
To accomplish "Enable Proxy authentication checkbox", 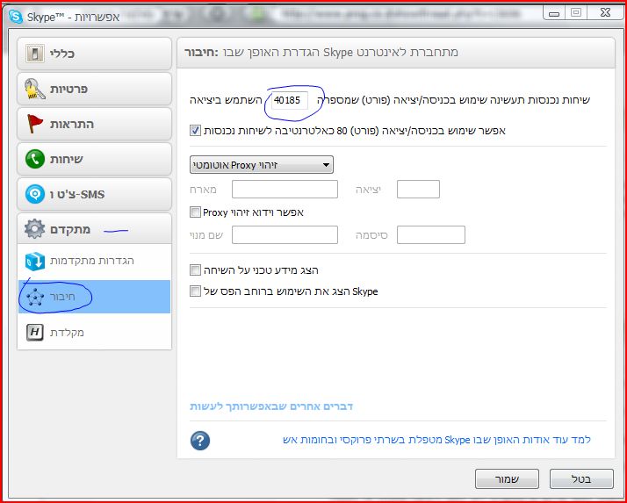I will [195, 212].
